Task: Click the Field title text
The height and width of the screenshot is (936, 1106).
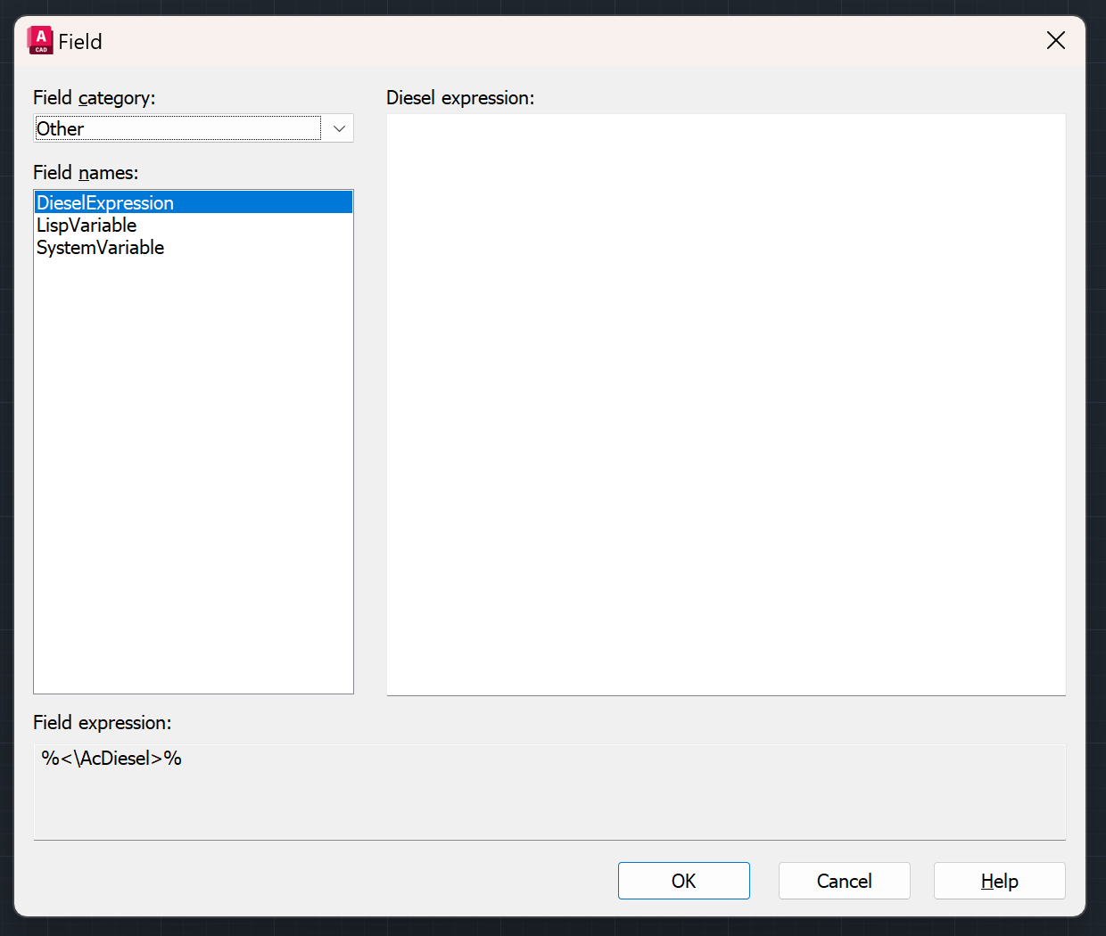Action: [x=80, y=42]
